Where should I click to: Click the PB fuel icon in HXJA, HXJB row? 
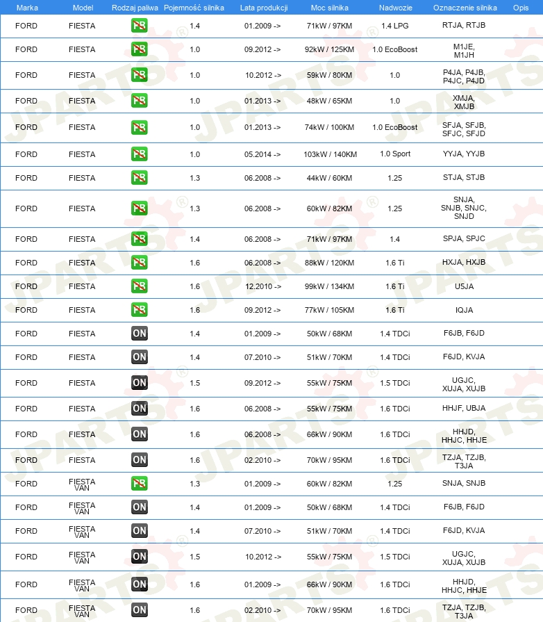[139, 263]
